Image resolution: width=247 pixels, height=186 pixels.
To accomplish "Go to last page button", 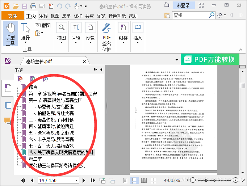I will click(93, 180).
